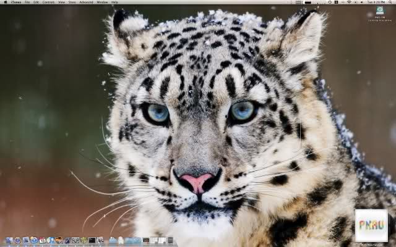Open iCal calendar from the Dock

(x=42, y=240)
